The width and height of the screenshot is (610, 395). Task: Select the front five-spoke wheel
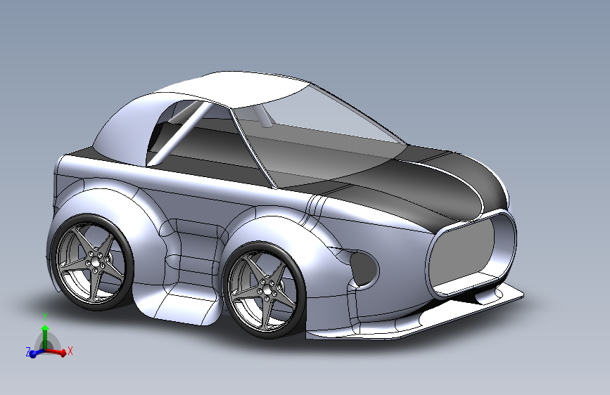pyautogui.click(x=265, y=290)
